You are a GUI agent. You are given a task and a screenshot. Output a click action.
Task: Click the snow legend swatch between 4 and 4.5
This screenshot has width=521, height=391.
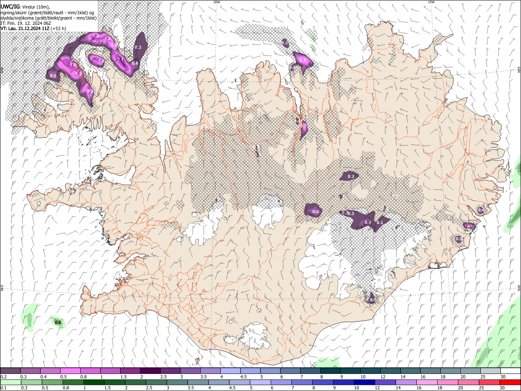click(x=230, y=371)
